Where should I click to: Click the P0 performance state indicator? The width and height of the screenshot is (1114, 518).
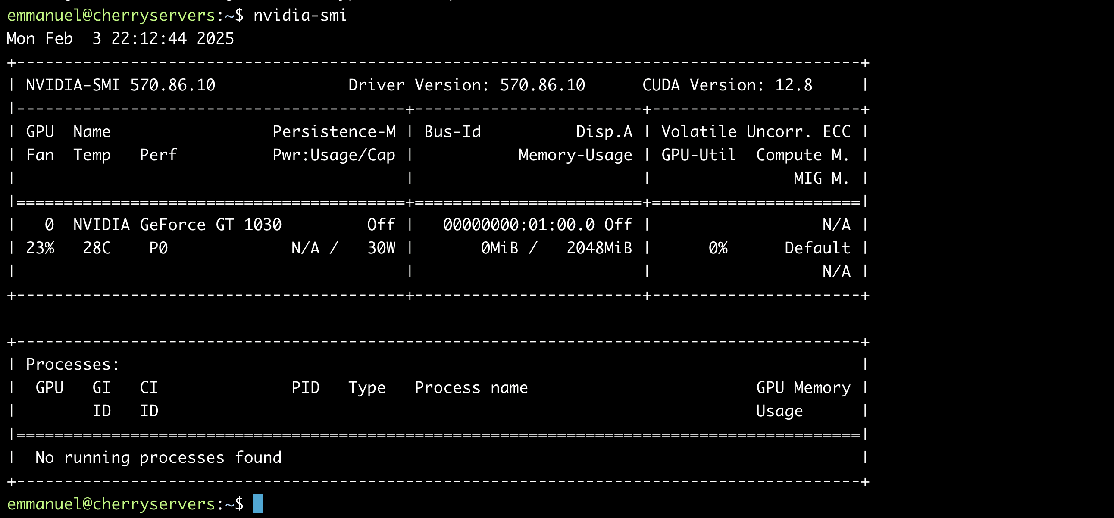[158, 247]
